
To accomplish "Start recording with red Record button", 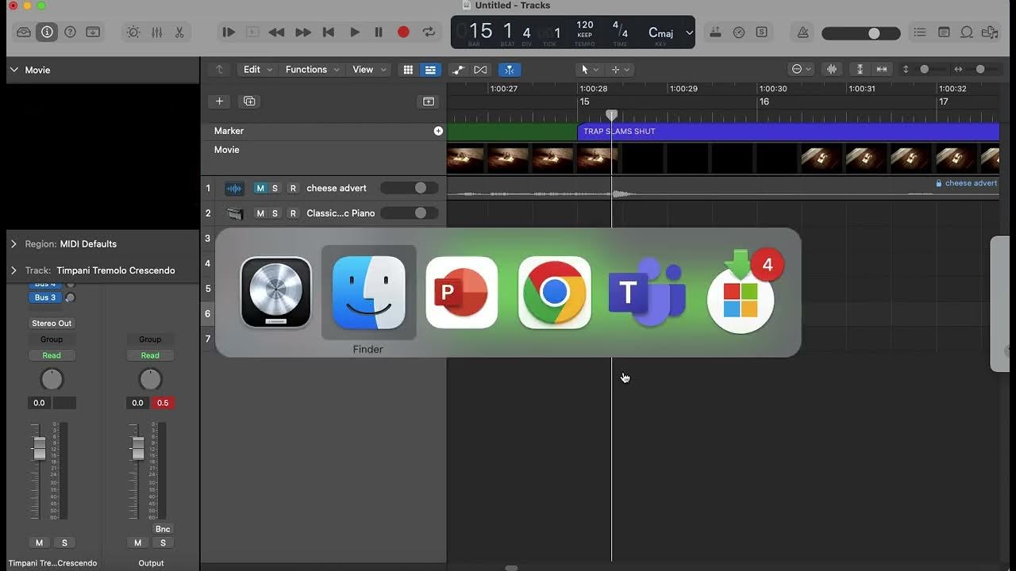I will tap(403, 33).
